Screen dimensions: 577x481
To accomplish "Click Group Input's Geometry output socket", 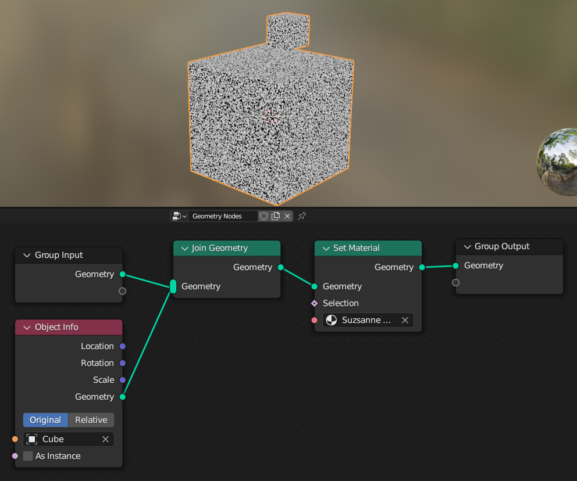I will [123, 275].
